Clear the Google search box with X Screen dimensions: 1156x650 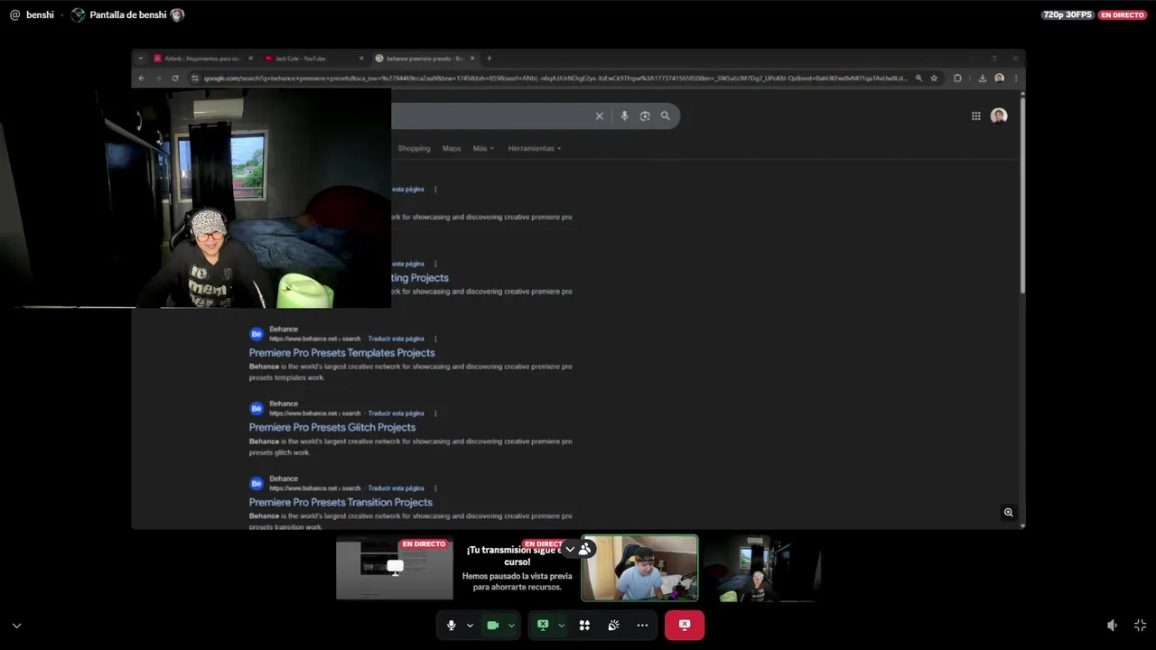[599, 116]
